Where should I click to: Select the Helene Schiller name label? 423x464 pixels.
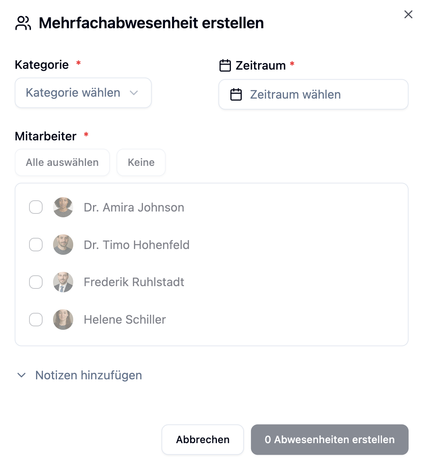125,320
